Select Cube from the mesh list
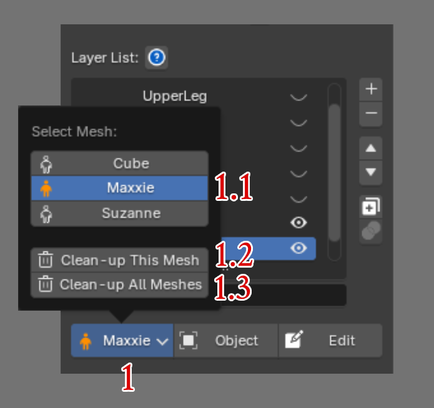Image resolution: width=434 pixels, height=408 pixels. click(119, 163)
